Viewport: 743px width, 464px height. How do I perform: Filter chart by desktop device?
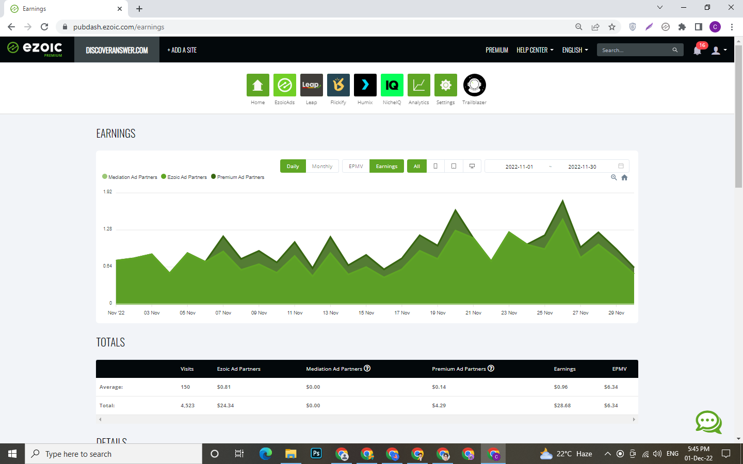click(472, 166)
